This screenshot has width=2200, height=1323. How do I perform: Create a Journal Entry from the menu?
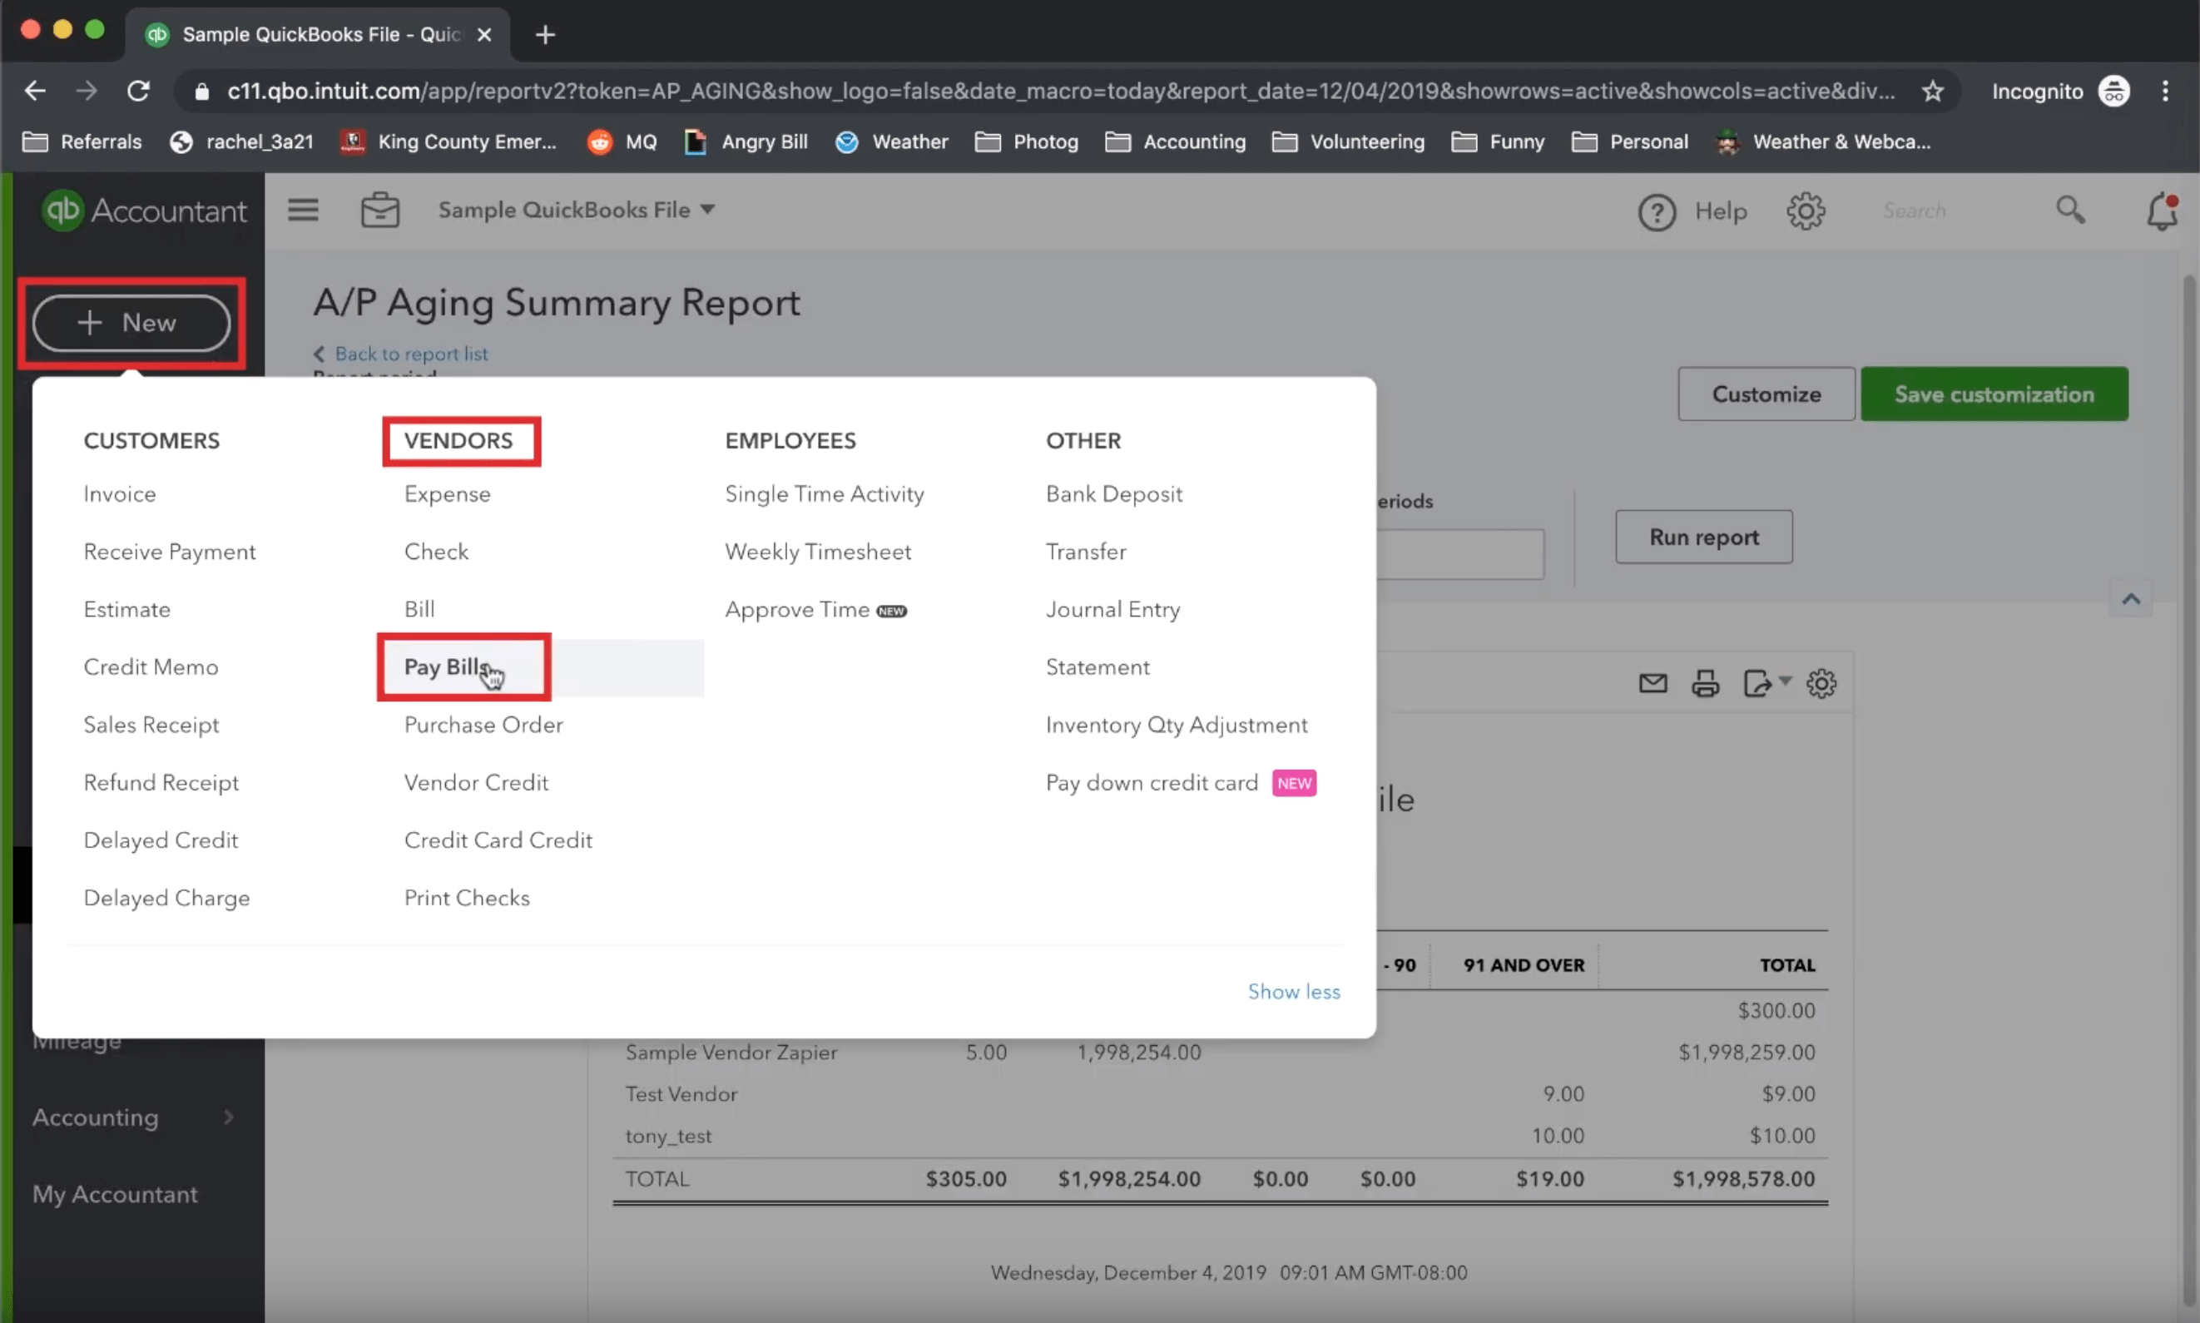pyautogui.click(x=1112, y=609)
